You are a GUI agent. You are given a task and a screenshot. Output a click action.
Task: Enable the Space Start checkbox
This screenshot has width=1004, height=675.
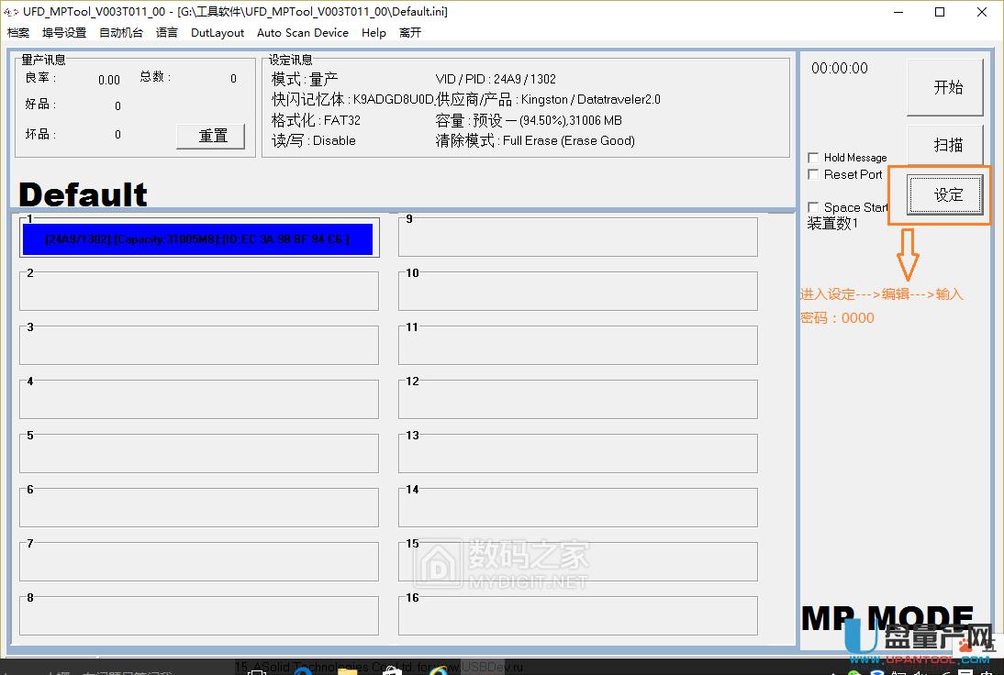(x=813, y=206)
